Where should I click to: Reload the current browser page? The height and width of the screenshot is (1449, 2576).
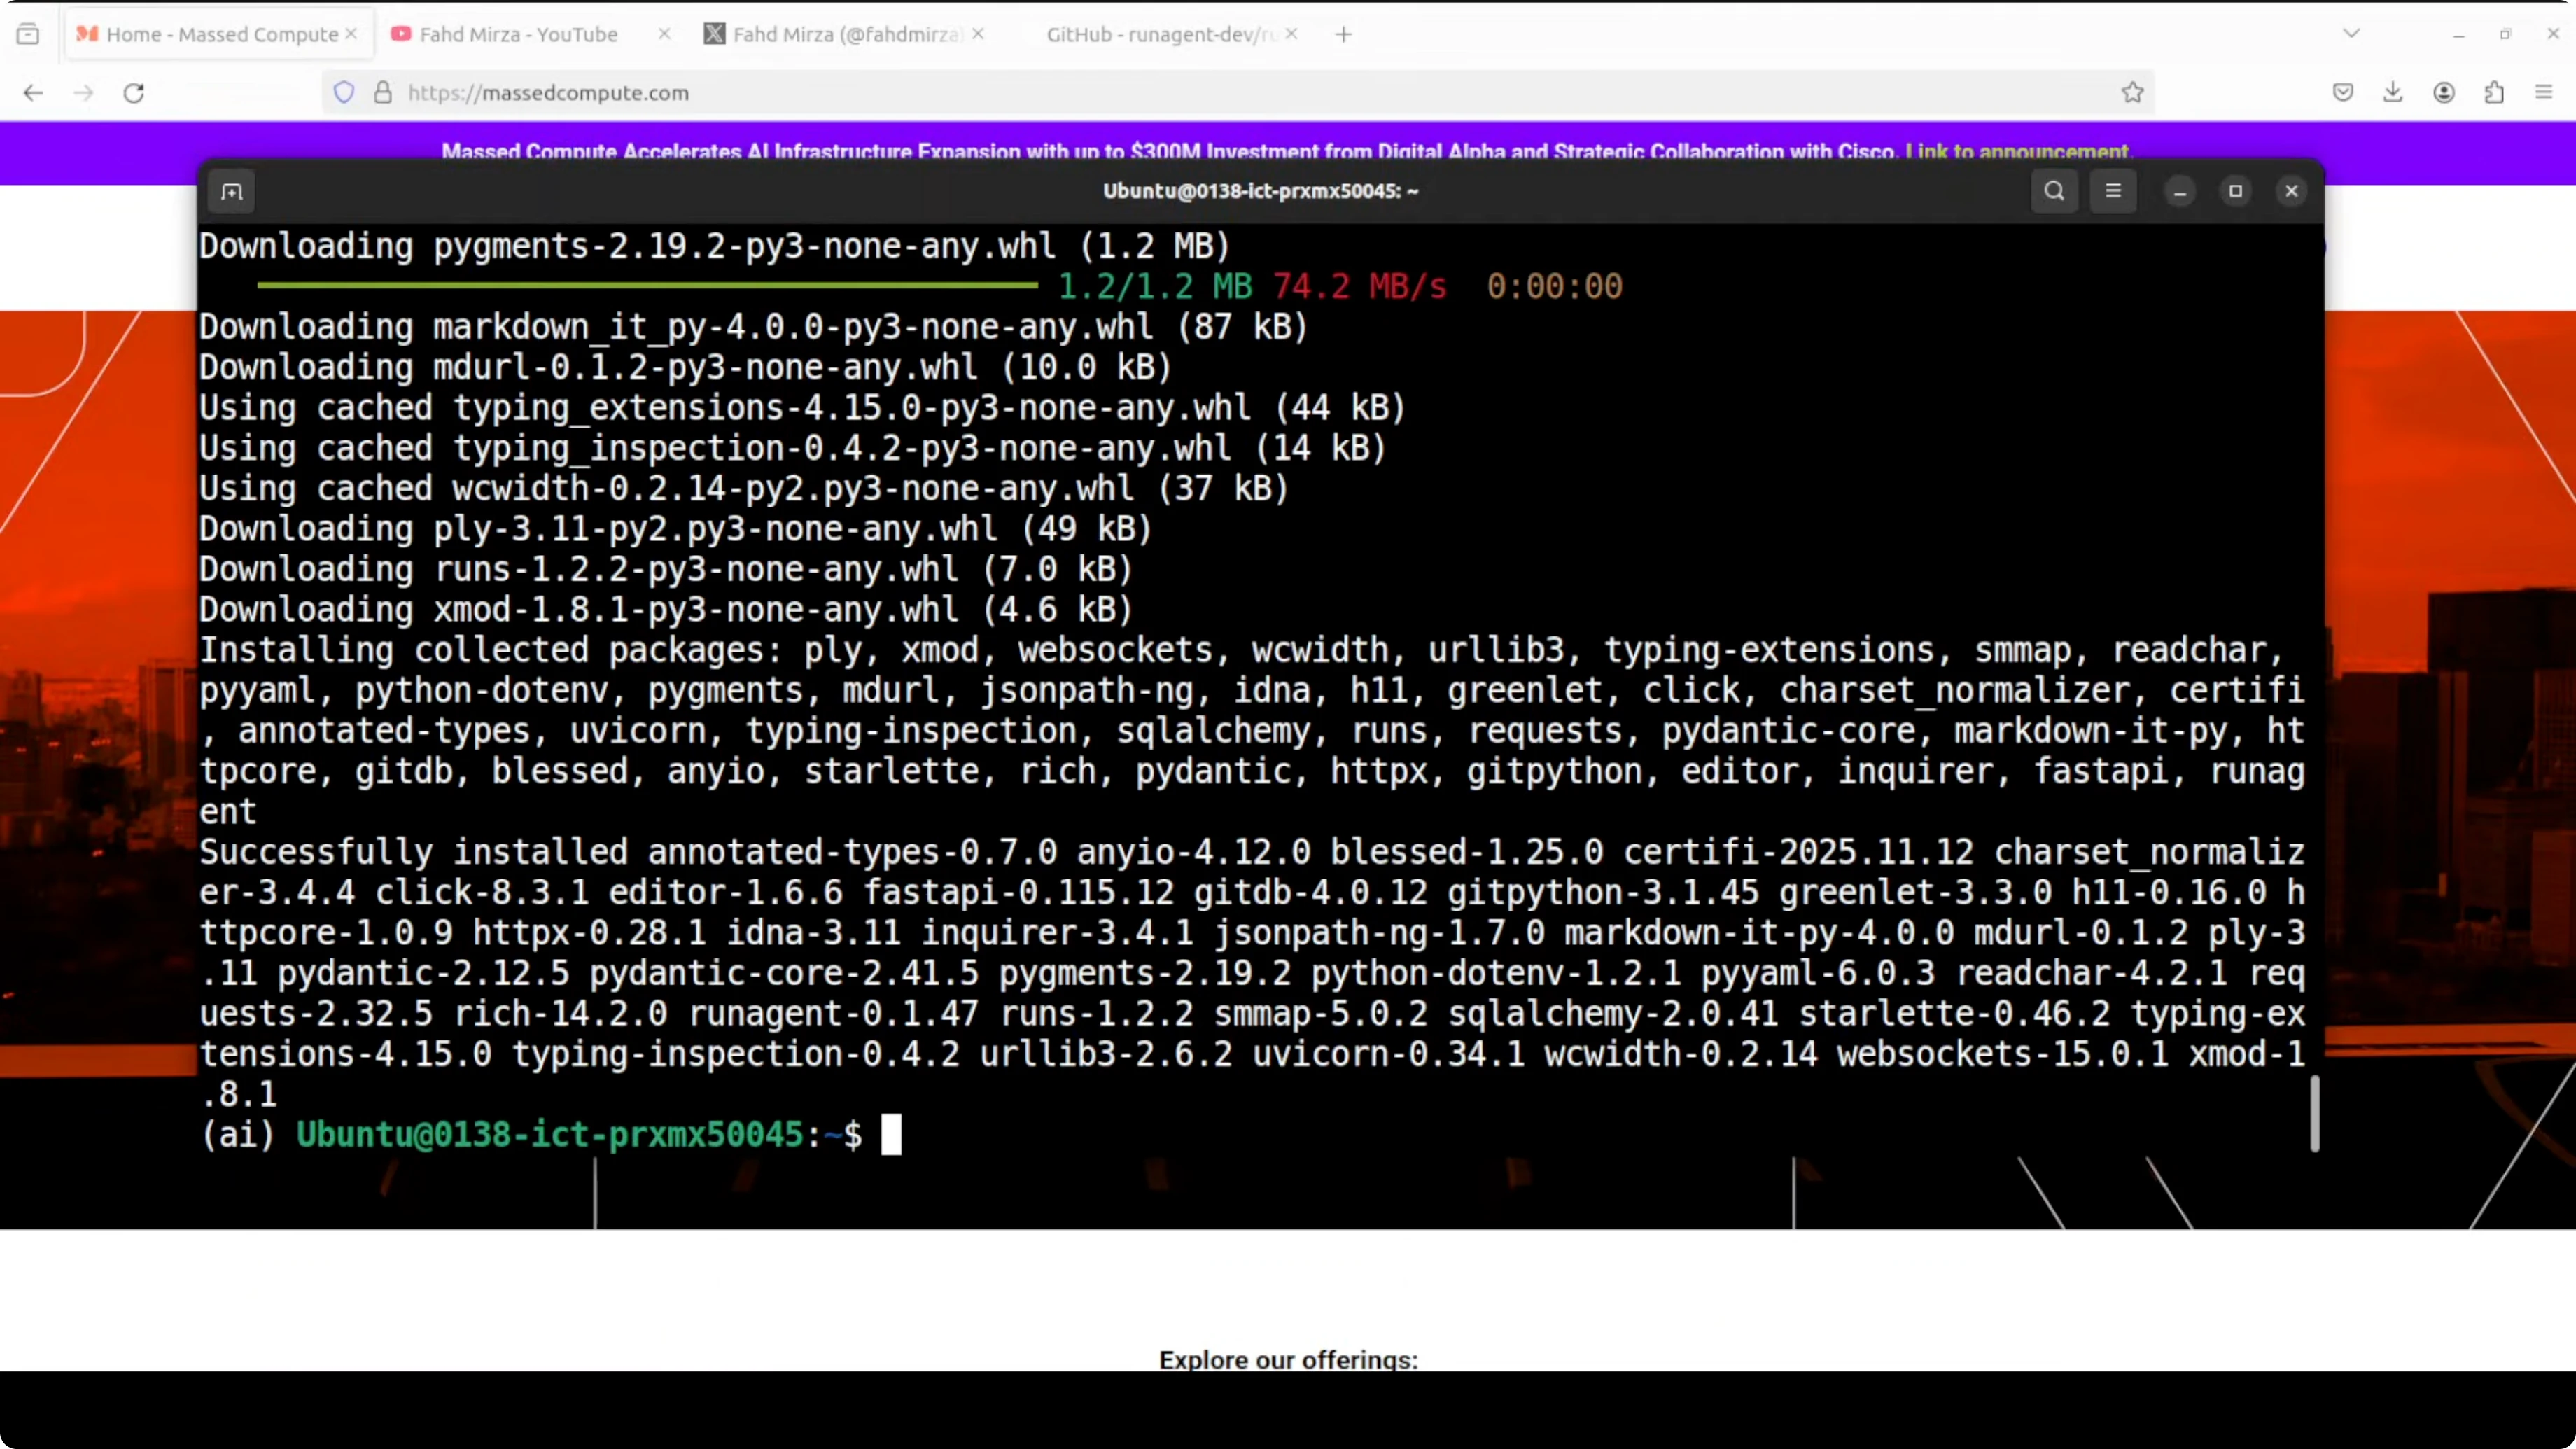134,93
